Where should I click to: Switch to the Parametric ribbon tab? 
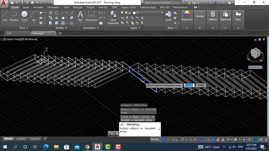(53, 8)
